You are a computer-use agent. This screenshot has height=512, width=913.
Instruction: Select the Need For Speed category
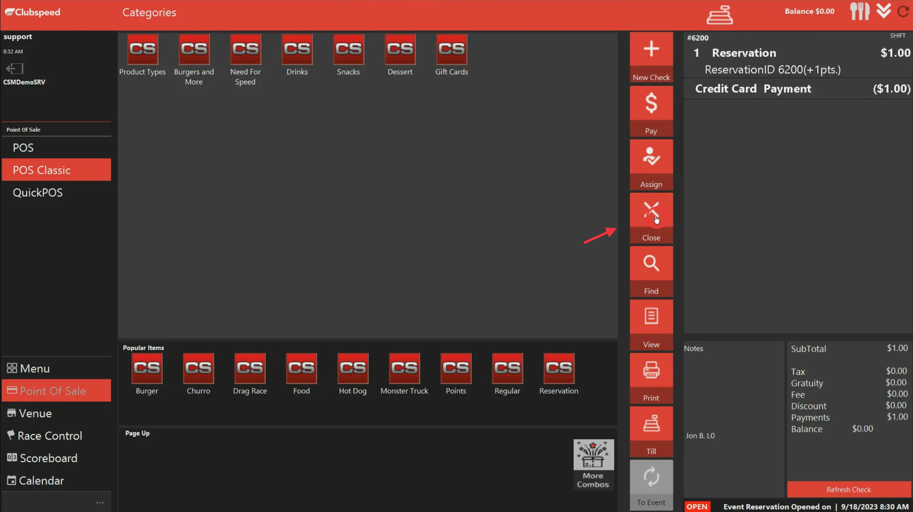click(245, 60)
